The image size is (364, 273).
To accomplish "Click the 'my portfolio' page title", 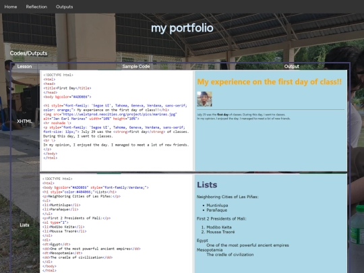I will [182, 28].
